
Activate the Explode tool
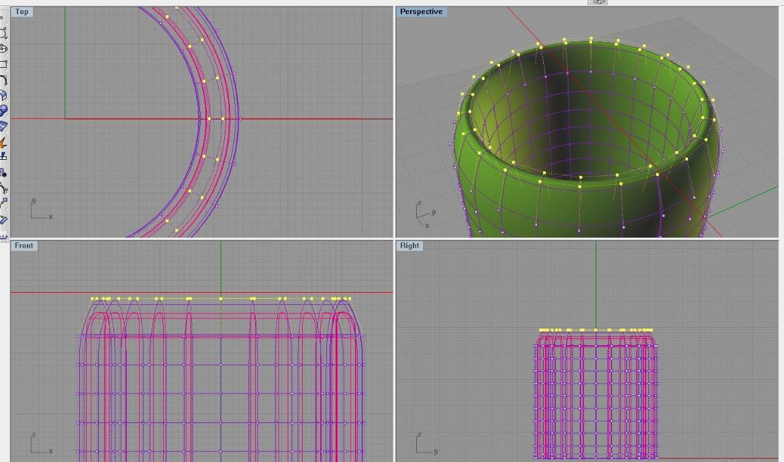point(3,142)
